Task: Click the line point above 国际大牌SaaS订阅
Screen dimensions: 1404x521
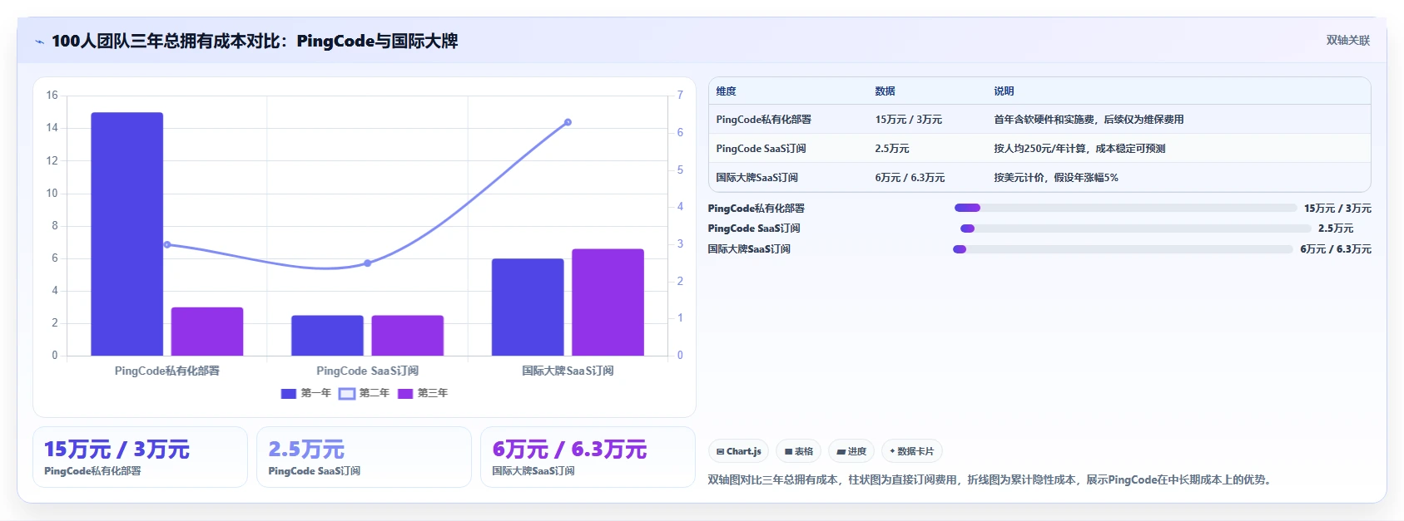Action: [568, 122]
